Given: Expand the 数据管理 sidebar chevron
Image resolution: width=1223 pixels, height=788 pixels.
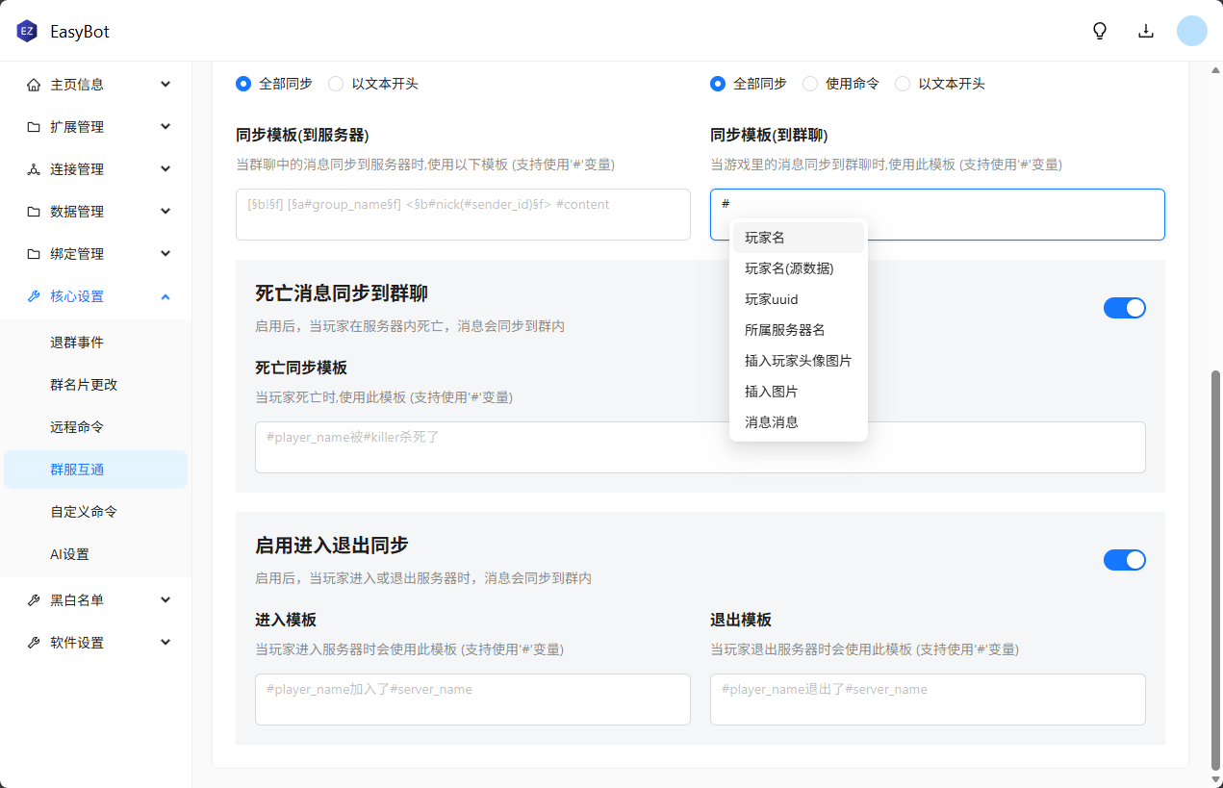Looking at the screenshot, I should click(166, 212).
